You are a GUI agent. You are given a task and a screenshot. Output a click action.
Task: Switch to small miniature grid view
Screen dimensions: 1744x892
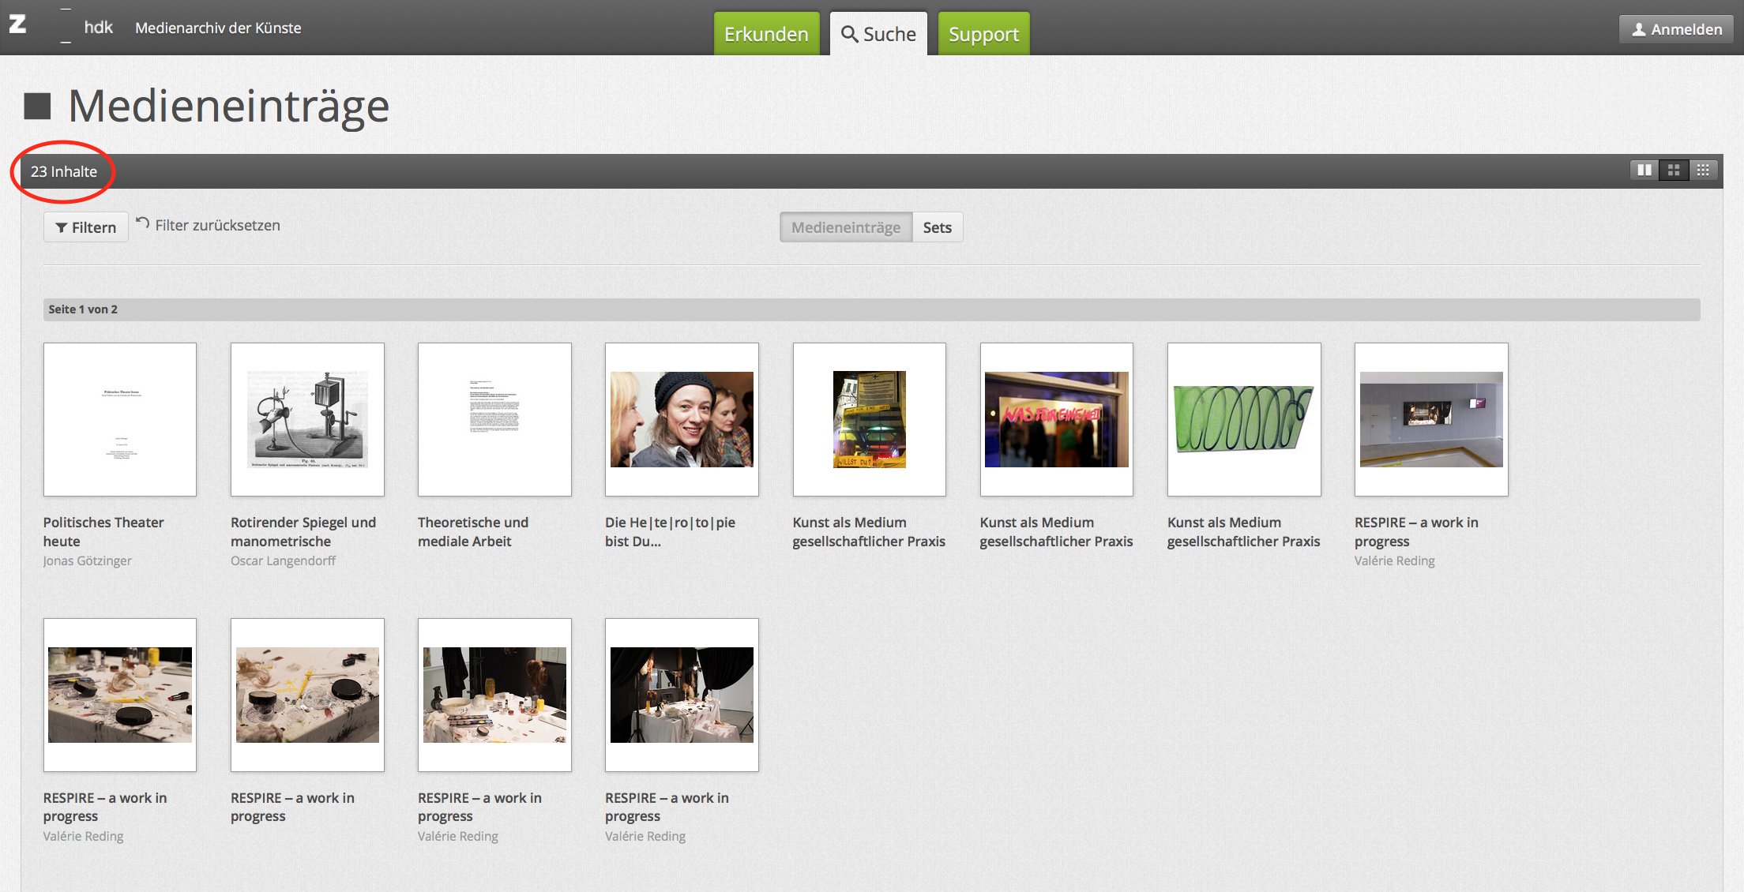pos(1703,171)
